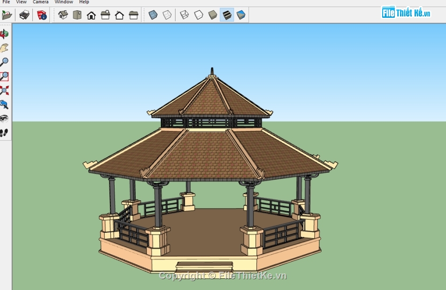Enable X-ray face style
The width and height of the screenshot is (446, 290).
point(153,15)
